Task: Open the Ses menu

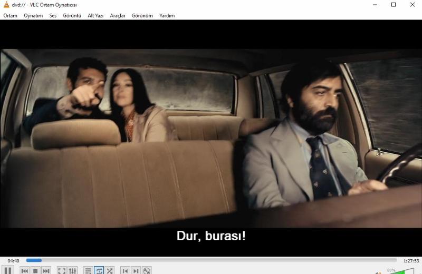Action: [x=53, y=16]
